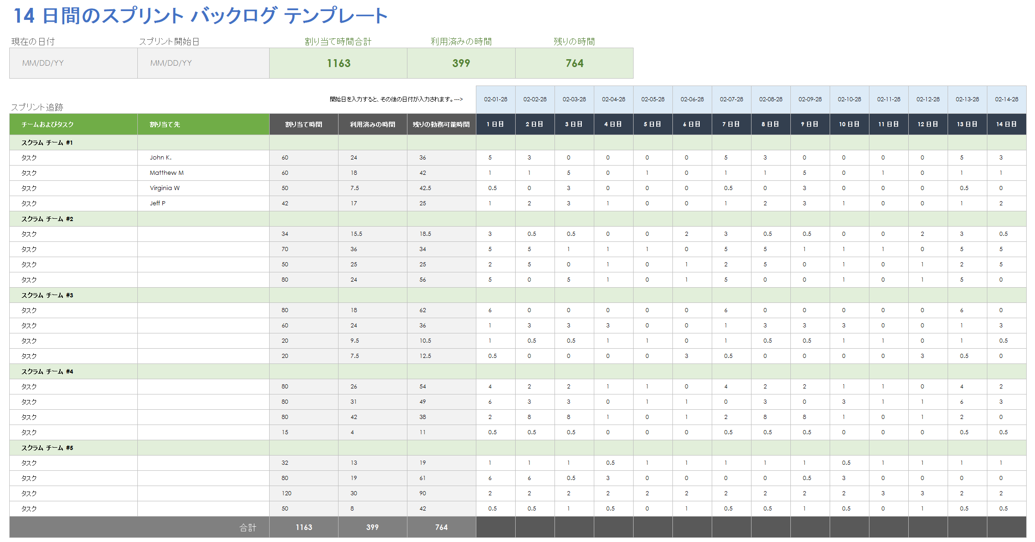Viewport: 1035px width, 542px height.
Task: Click used time 15.5 cell
Action: (x=373, y=234)
